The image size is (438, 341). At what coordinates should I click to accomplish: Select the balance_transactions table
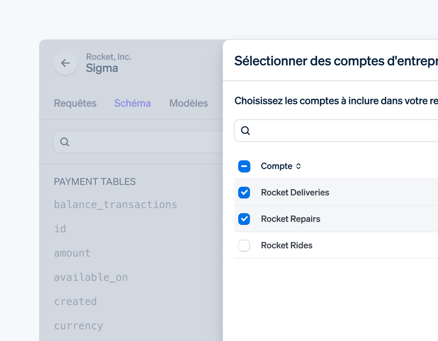coord(115,205)
